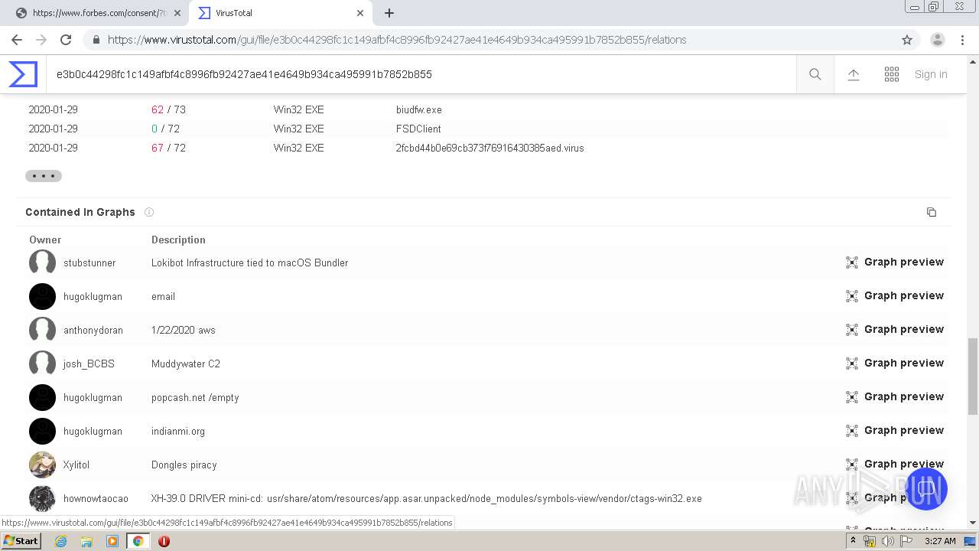979x551 pixels.
Task: Close the Forbes consent tab
Action: [x=177, y=13]
